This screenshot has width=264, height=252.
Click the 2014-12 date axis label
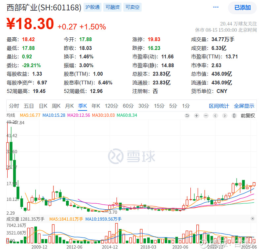pyautogui.click(x=110, y=247)
